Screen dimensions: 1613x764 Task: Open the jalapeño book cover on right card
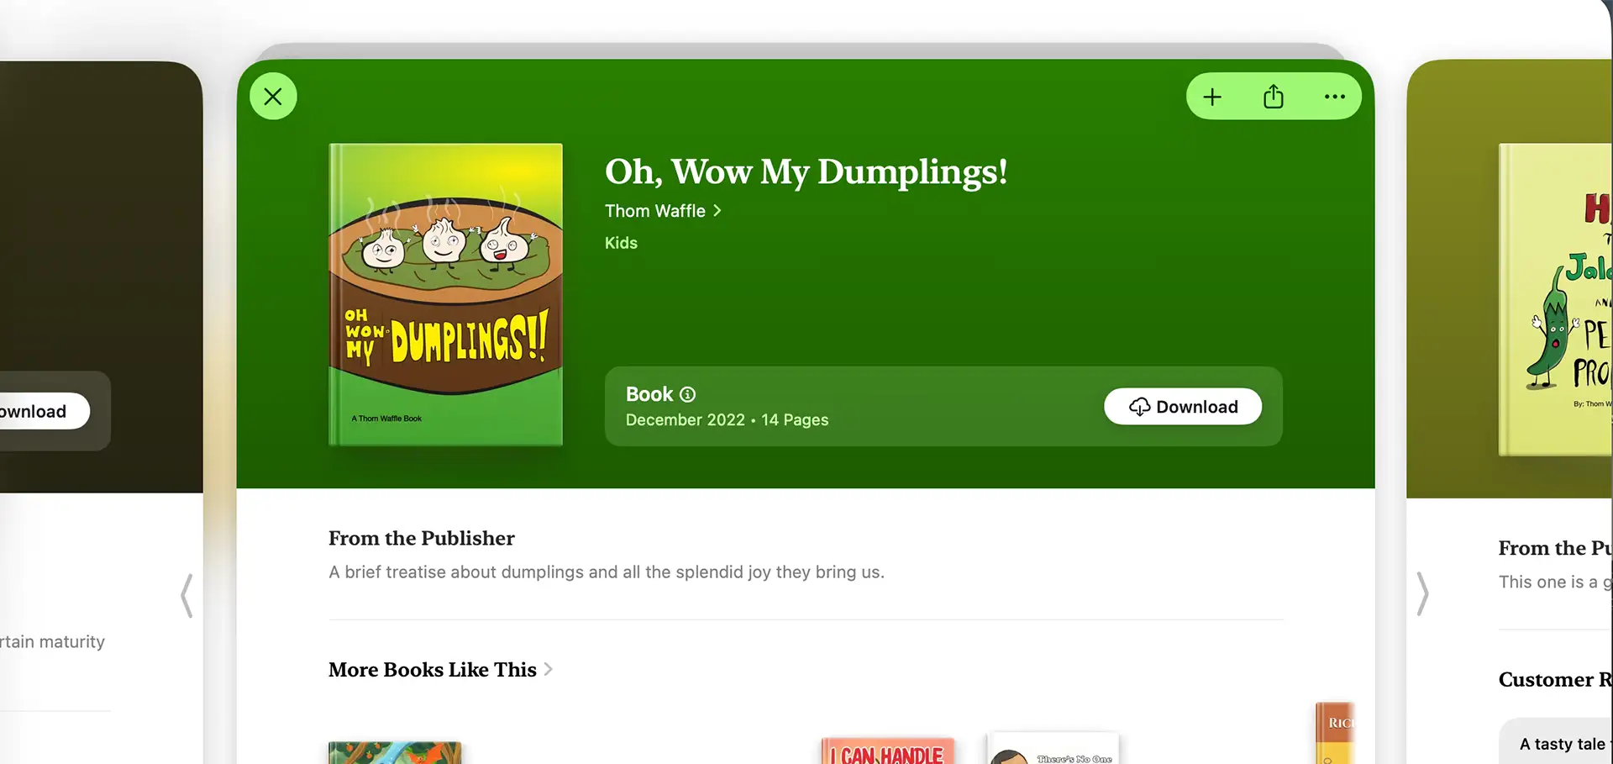coord(1555,299)
